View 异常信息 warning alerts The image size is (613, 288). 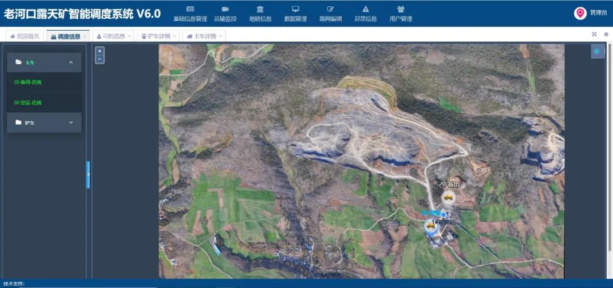tap(366, 14)
